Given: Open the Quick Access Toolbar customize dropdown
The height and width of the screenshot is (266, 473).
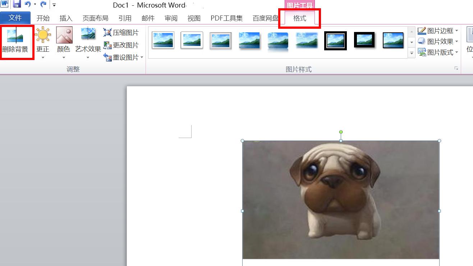Looking at the screenshot, I should click(x=54, y=5).
